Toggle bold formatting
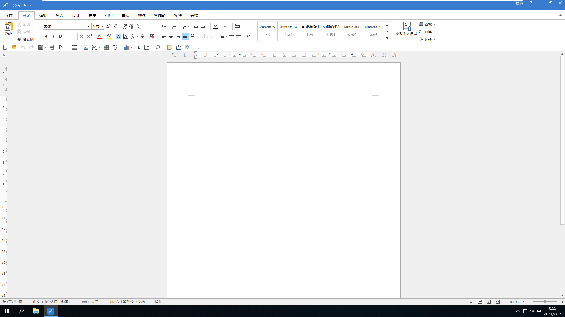Viewport: 565px width, 317px height. click(x=46, y=36)
